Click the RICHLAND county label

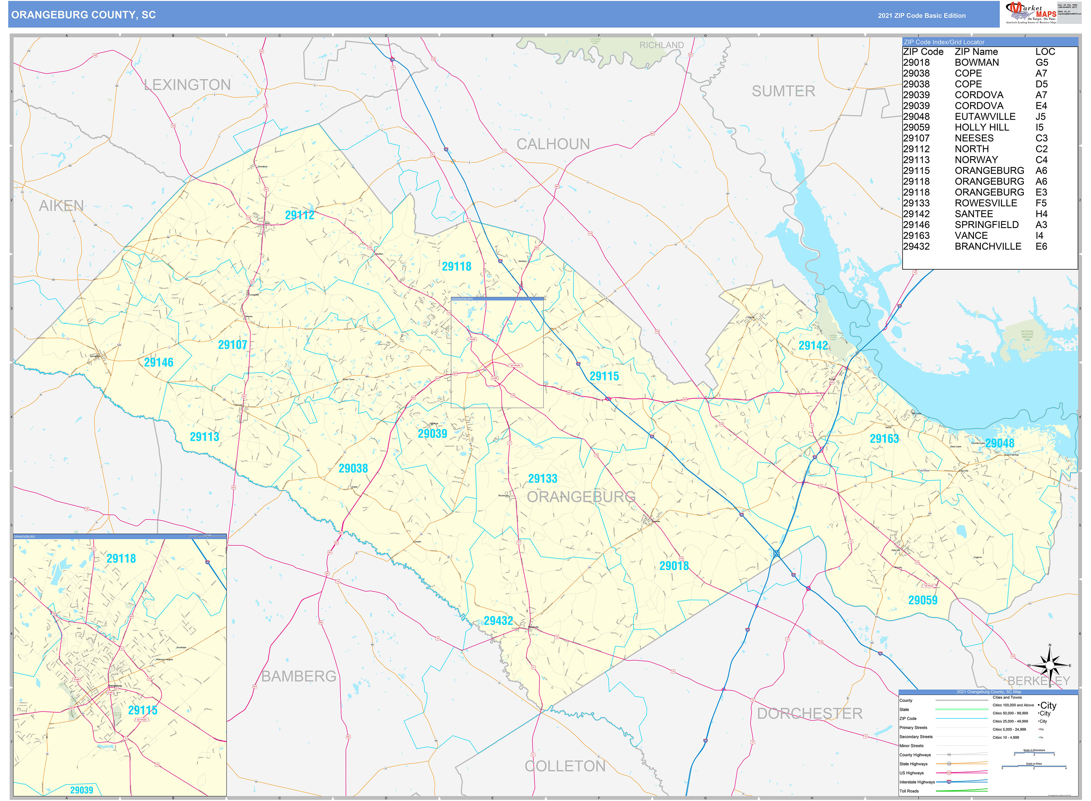tap(662, 45)
